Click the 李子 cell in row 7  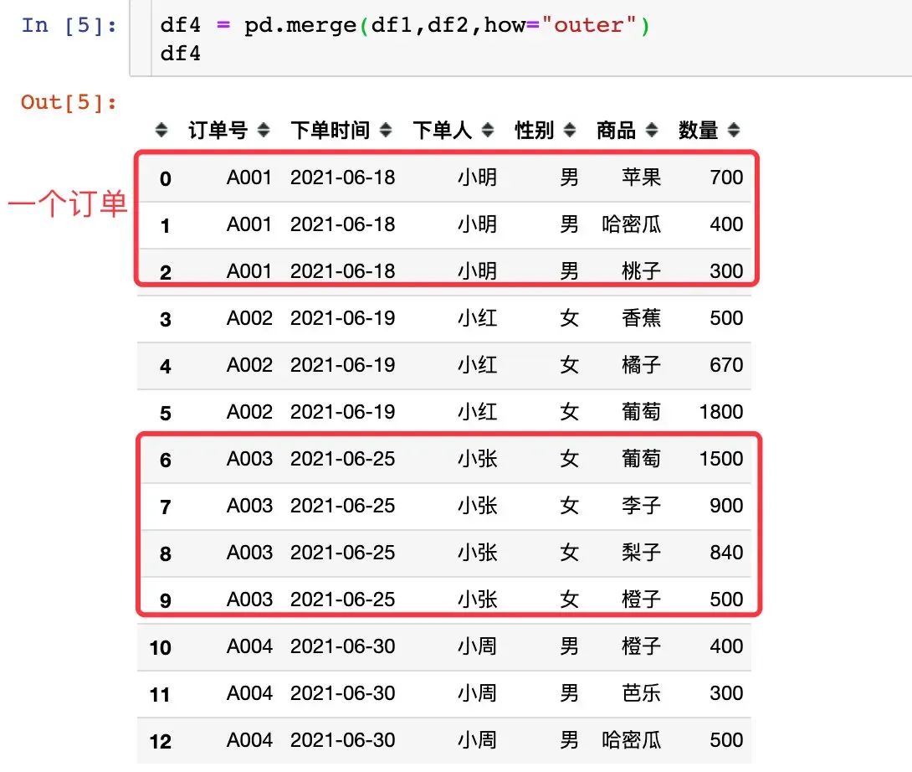641,506
